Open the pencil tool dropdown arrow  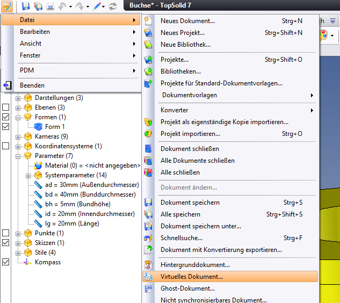pos(104,7)
